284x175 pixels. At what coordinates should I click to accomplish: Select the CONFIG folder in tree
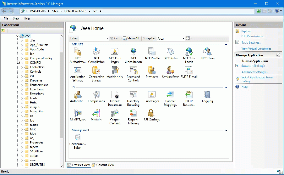coord(35,63)
